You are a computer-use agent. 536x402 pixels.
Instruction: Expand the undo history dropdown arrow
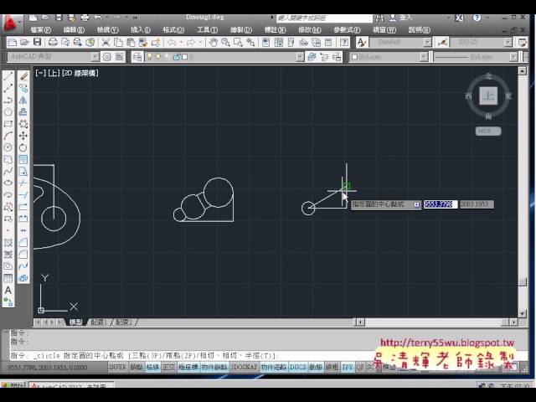pyautogui.click(x=181, y=43)
